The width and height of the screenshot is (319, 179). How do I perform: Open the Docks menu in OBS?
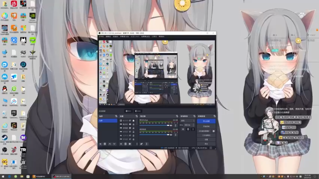click(x=124, y=37)
